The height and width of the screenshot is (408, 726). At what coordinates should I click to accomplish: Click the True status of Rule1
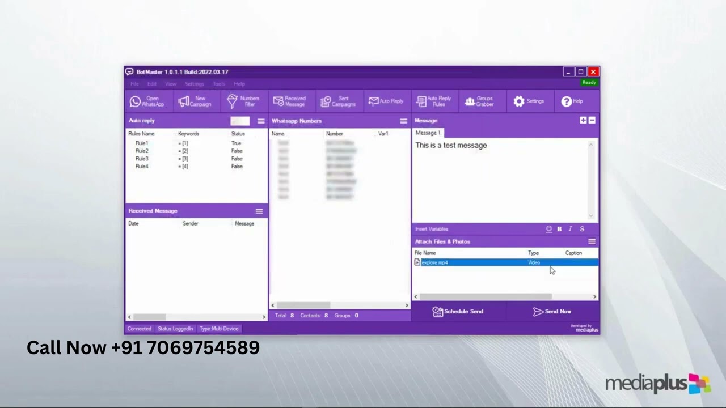click(x=236, y=143)
